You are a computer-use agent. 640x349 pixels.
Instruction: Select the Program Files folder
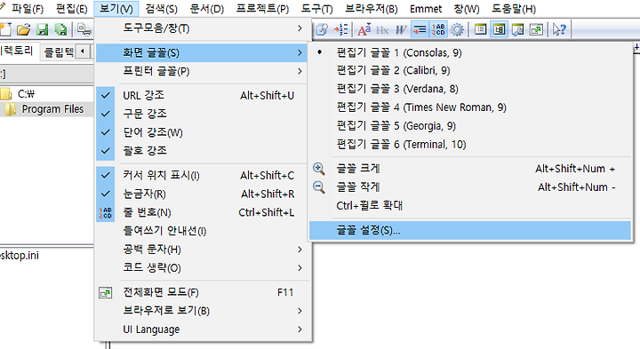pyautogui.click(x=52, y=109)
